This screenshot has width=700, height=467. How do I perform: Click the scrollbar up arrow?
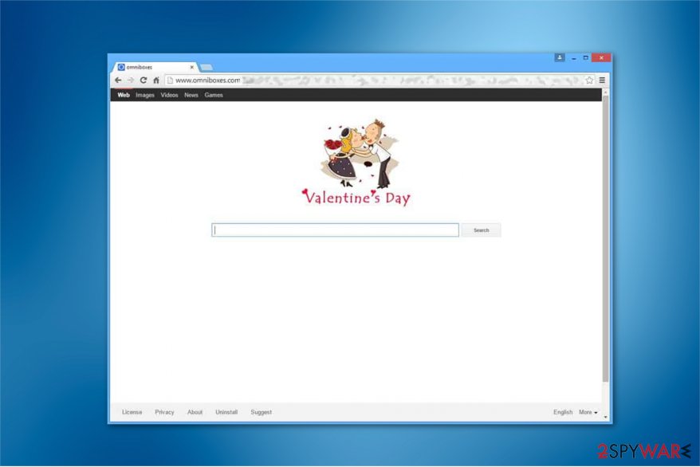click(x=605, y=92)
